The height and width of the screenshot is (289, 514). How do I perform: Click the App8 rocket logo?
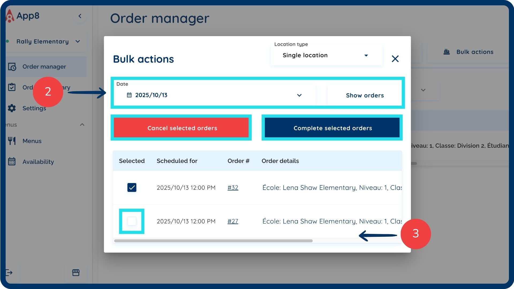pos(10,16)
